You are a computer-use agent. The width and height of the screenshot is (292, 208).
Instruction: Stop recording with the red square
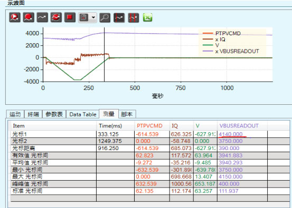[70, 17]
